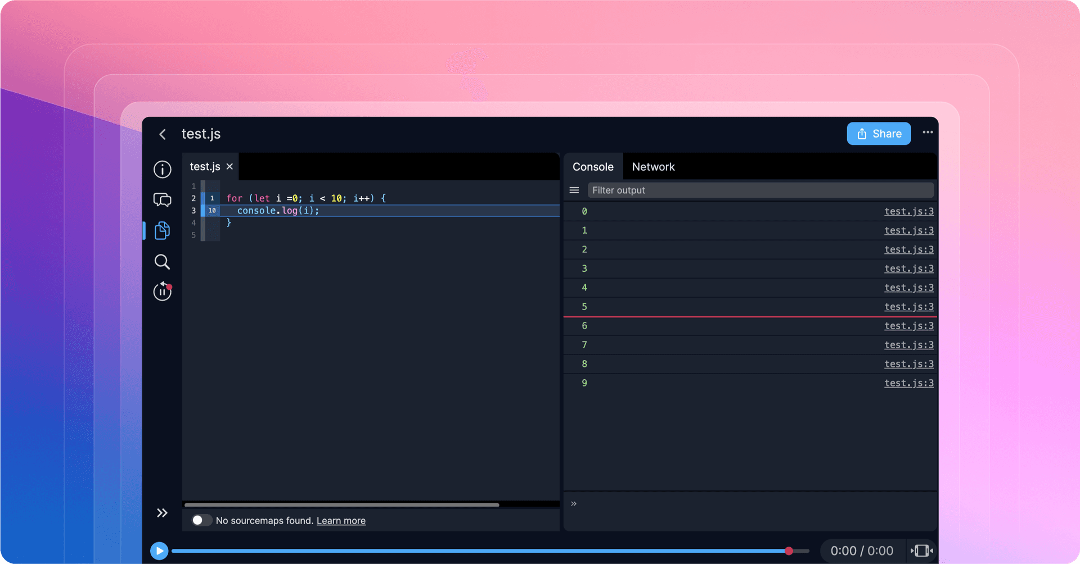Open the Learn more link about sourcemaps
The height and width of the screenshot is (564, 1080).
tap(341, 520)
